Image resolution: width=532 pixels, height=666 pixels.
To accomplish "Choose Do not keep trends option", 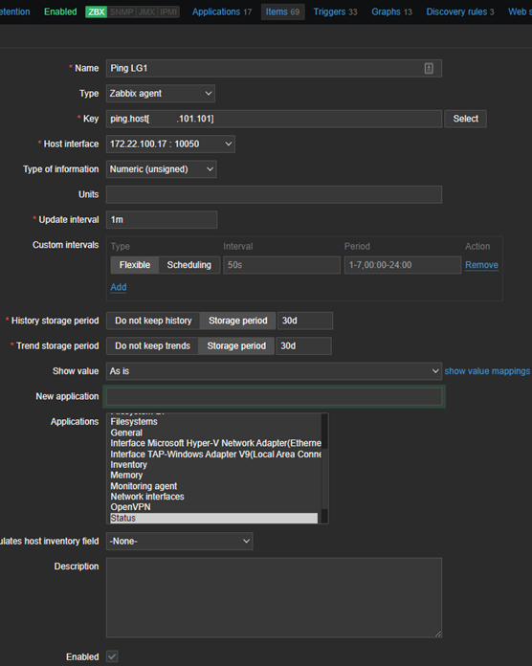I will pyautogui.click(x=152, y=345).
